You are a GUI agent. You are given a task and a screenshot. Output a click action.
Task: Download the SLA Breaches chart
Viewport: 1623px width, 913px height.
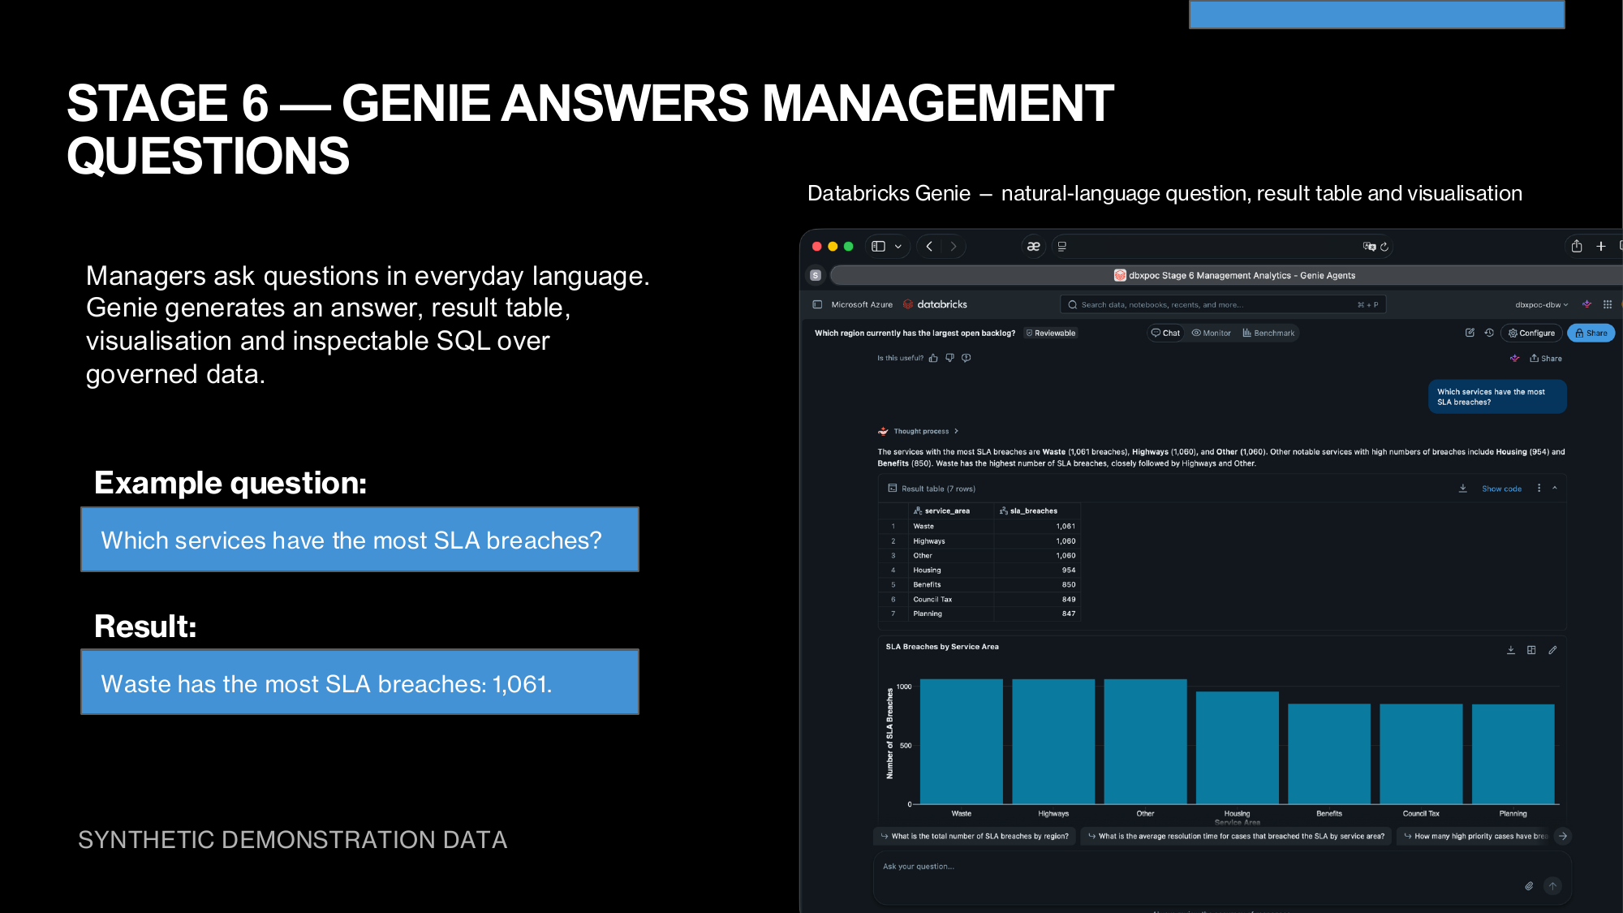pos(1511,650)
